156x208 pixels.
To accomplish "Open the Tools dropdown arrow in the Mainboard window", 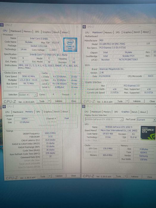I will pyautogui.click(x=127, y=101).
